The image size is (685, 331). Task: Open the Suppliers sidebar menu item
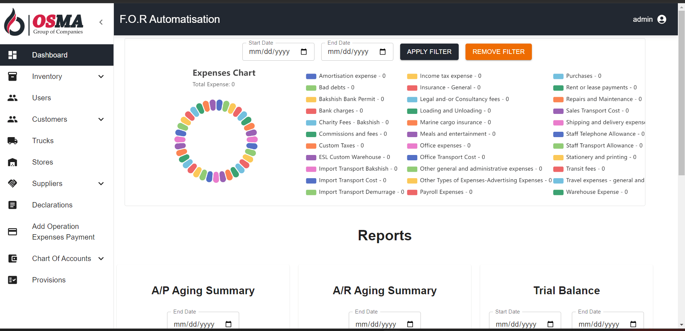47,184
